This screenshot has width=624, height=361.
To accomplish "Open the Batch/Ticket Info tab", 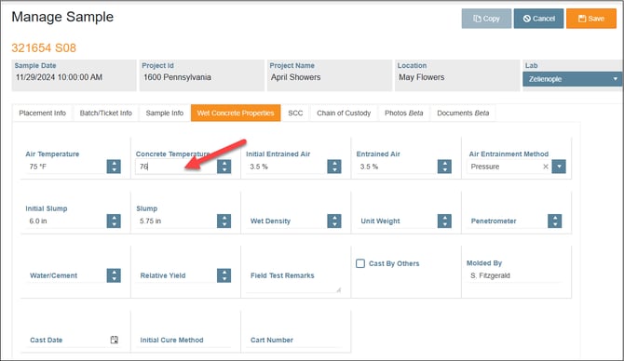I will (x=105, y=113).
